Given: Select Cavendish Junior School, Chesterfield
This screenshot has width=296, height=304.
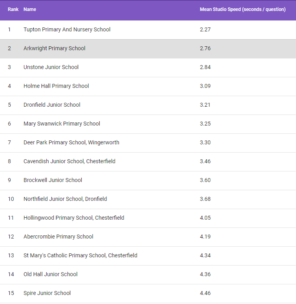Looking at the screenshot, I should click(x=69, y=161).
